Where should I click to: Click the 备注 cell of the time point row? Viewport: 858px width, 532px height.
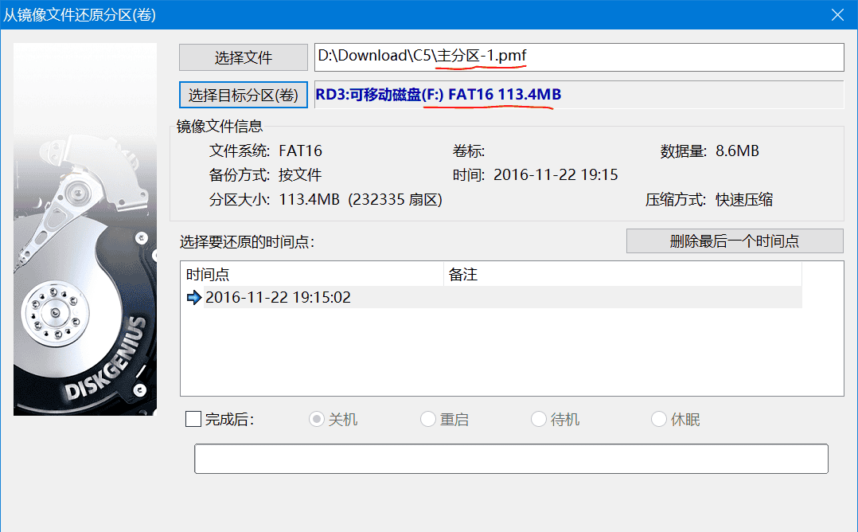pyautogui.click(x=622, y=298)
